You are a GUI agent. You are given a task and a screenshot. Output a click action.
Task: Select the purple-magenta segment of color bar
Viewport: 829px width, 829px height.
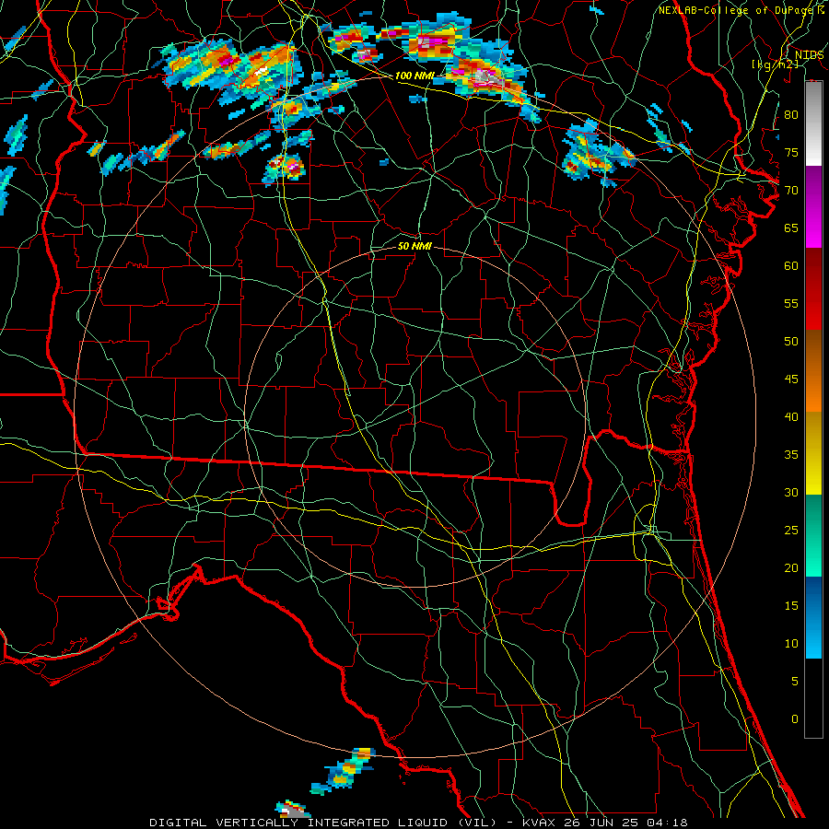pos(813,206)
